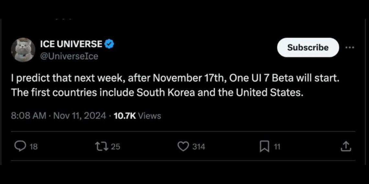Visit the @UniverseIce handle link
The width and height of the screenshot is (369, 184).
69,56
